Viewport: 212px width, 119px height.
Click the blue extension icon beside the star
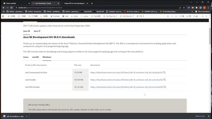[x=189, y=8]
